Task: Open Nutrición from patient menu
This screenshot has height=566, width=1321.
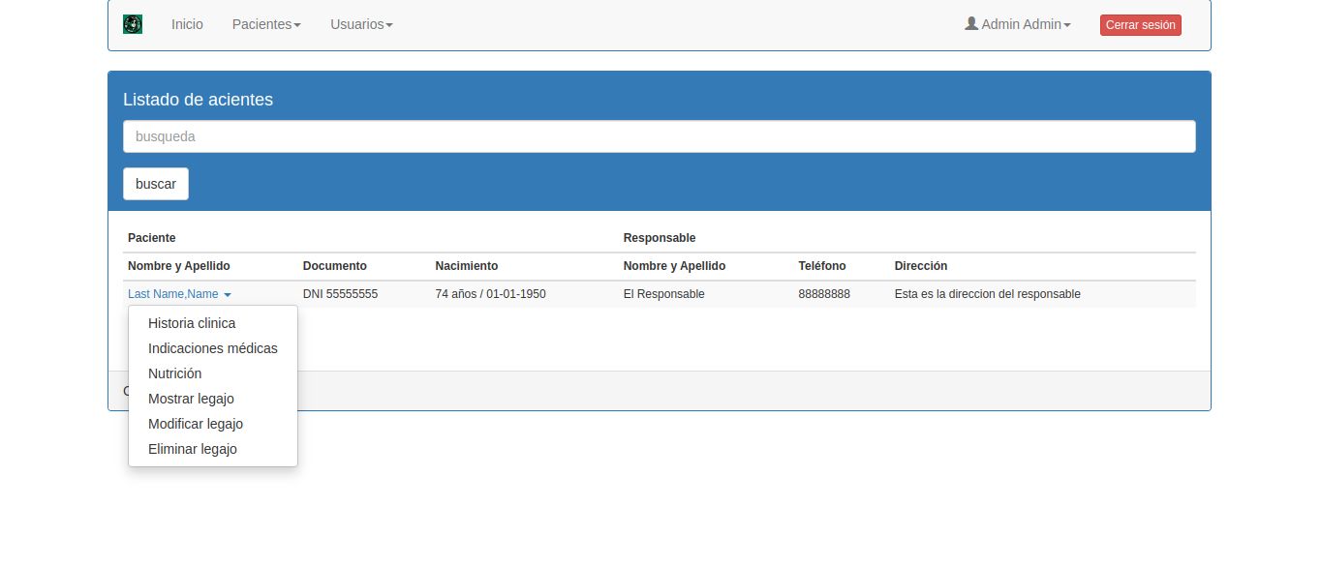Action: pyautogui.click(x=175, y=373)
